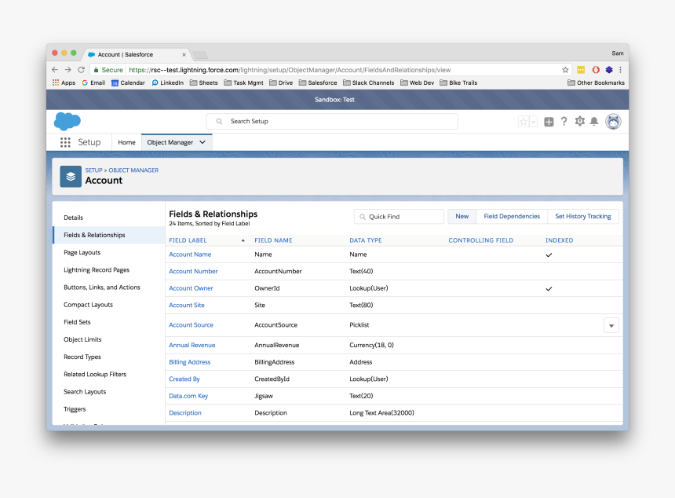Open the Billing Address field link
Image resolution: width=675 pixels, height=498 pixels.
(189, 362)
